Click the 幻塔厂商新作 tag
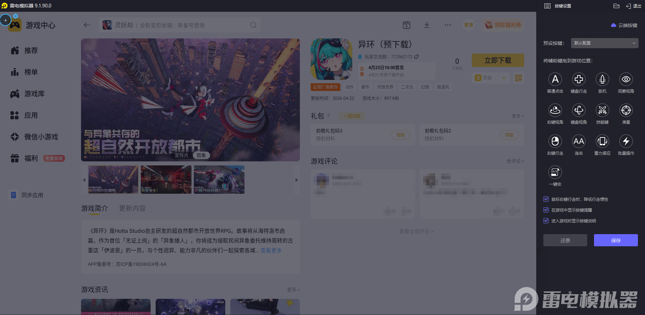 point(325,87)
